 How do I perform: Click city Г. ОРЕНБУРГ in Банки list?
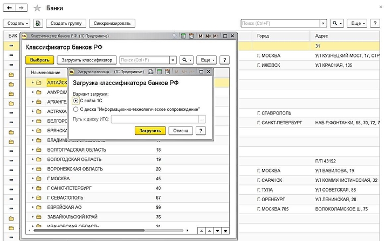point(271,200)
